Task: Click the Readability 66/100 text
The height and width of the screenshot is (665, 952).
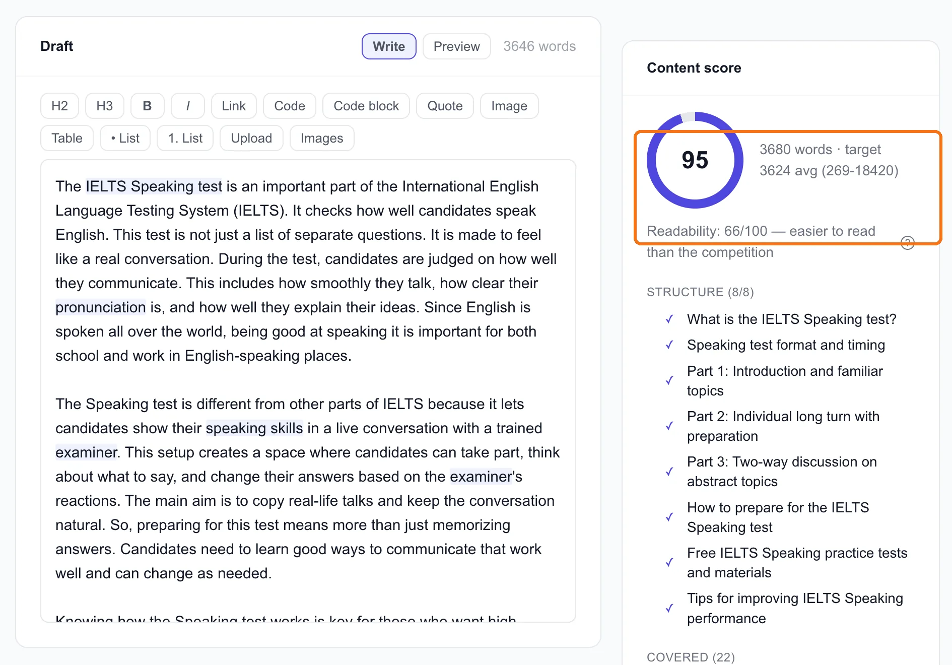Action: click(x=761, y=242)
